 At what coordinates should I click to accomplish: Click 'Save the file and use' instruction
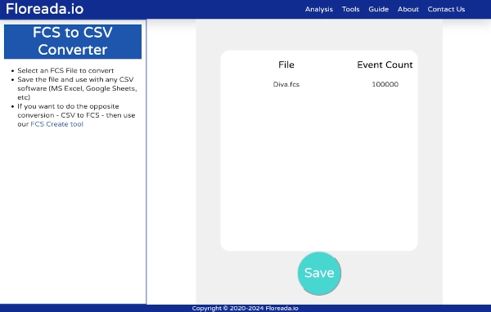pos(77,88)
